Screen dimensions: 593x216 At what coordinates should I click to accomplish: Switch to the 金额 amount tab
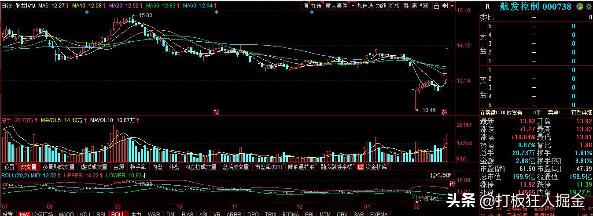(119, 167)
